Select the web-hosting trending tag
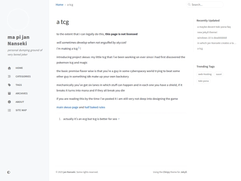Image resolution: width=241 pixels, height=181 pixels. 205,74
